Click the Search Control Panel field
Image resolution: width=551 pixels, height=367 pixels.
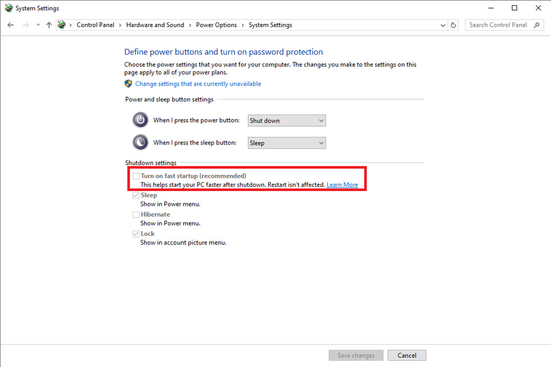tap(498, 25)
